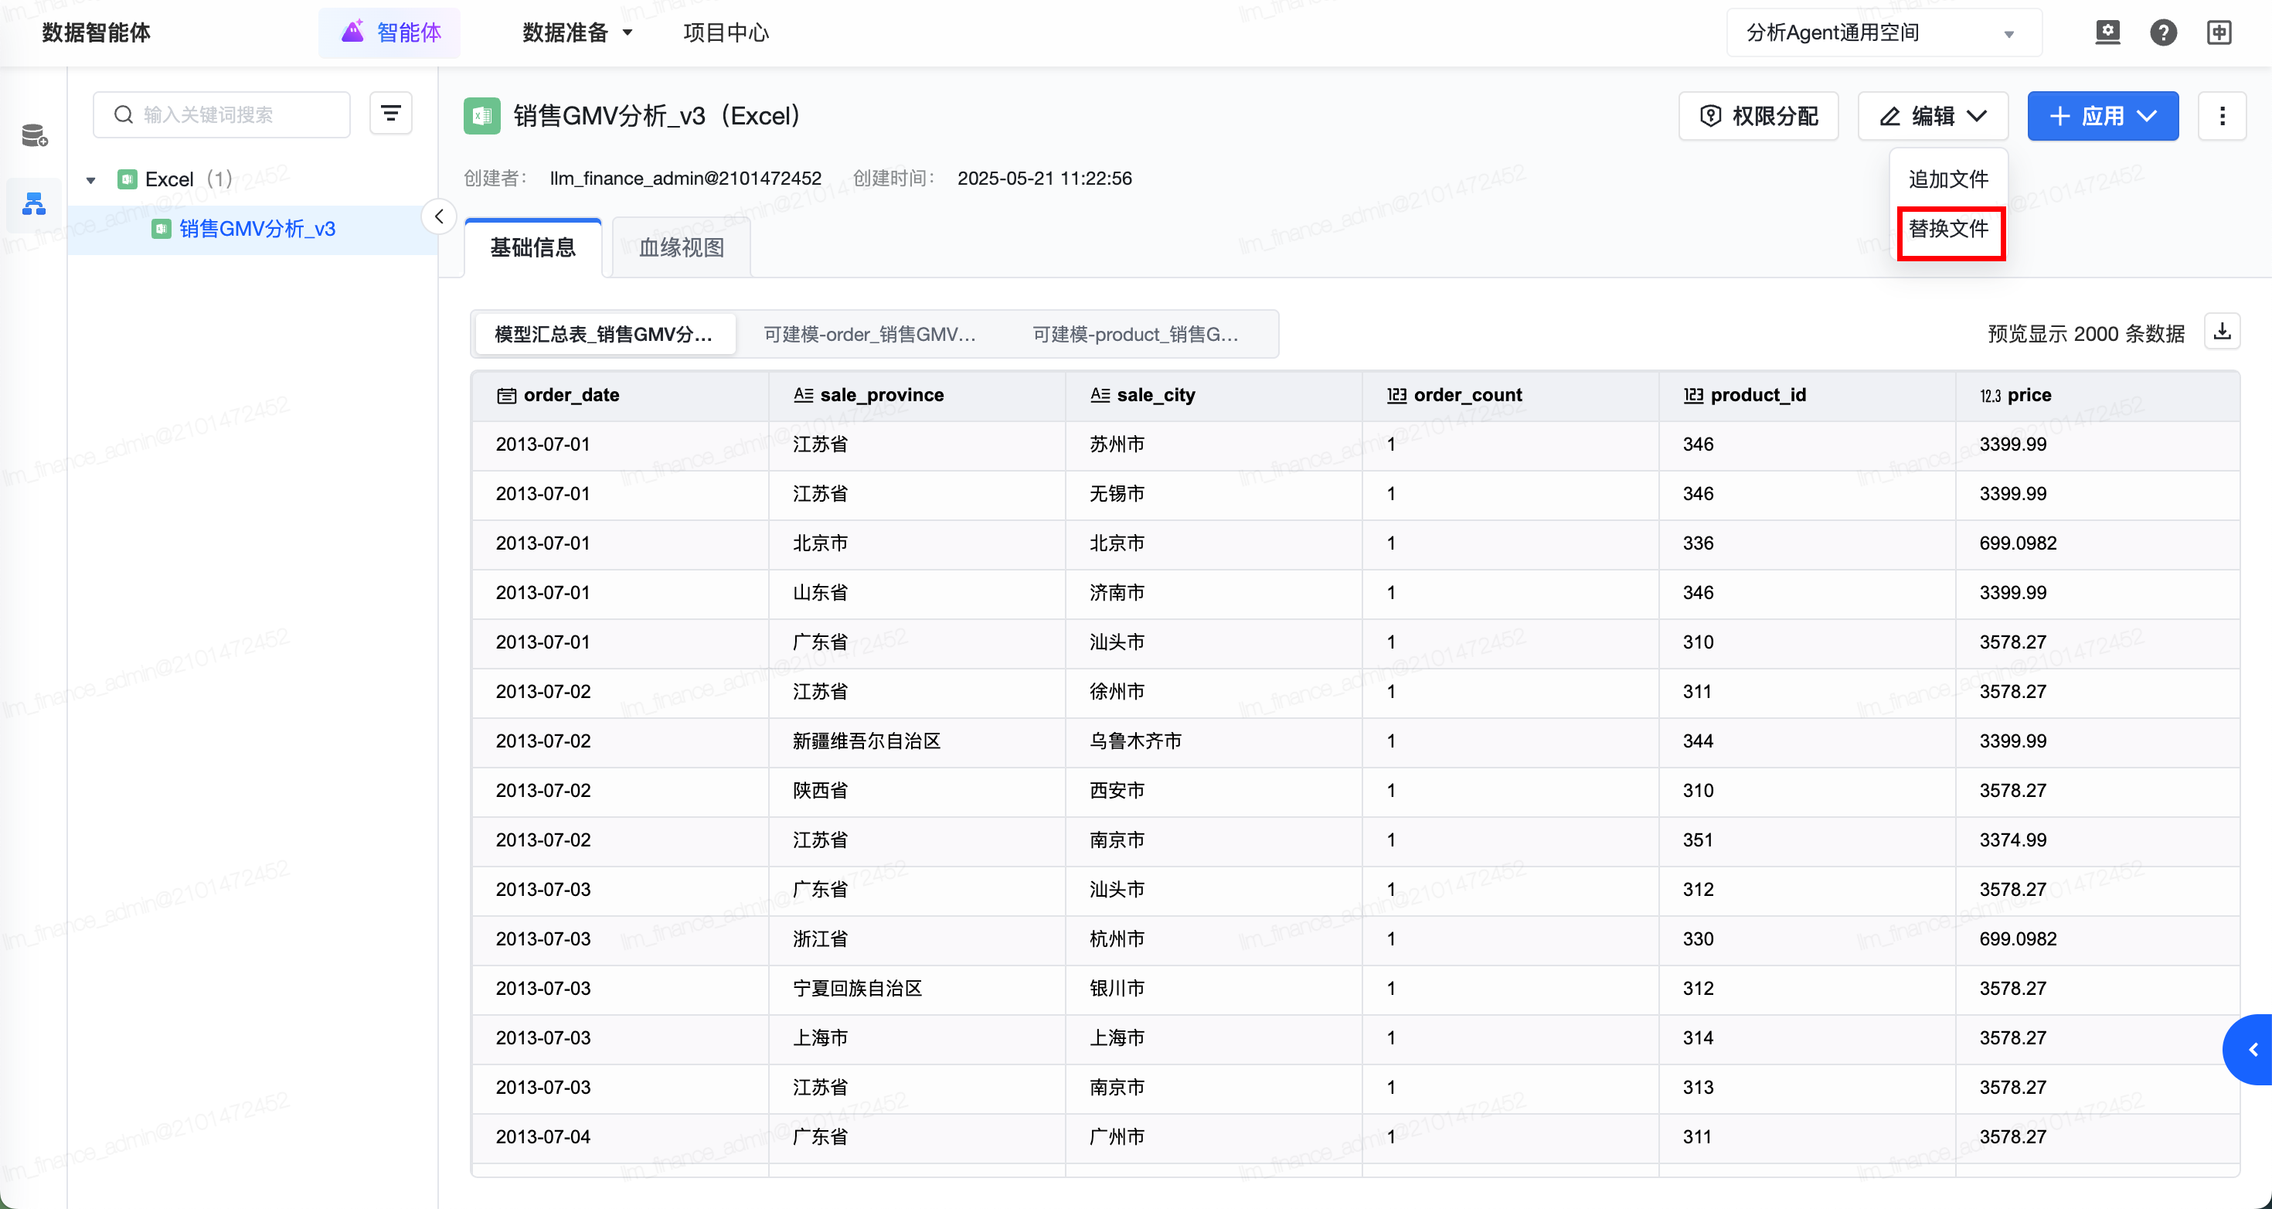Click the 苏州市 cell
This screenshot has height=1209, width=2272.
(1213, 444)
